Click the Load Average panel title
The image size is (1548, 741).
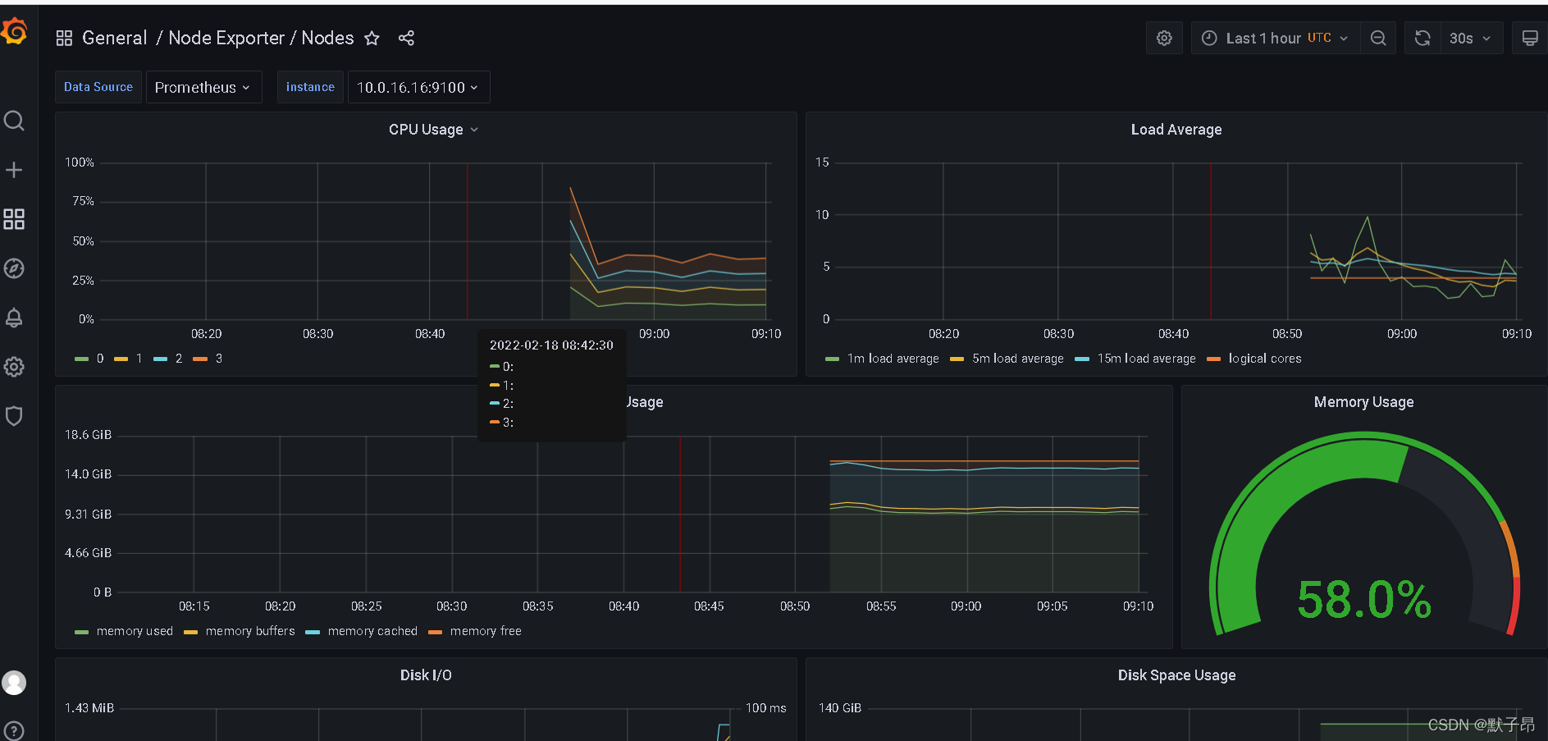pyautogui.click(x=1176, y=130)
